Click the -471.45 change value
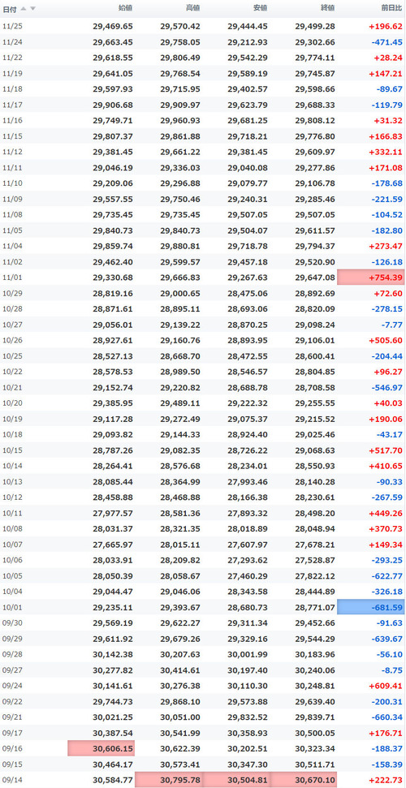The image size is (406, 788). (x=387, y=41)
